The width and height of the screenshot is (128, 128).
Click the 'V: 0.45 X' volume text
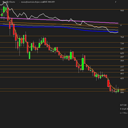pos(124,109)
